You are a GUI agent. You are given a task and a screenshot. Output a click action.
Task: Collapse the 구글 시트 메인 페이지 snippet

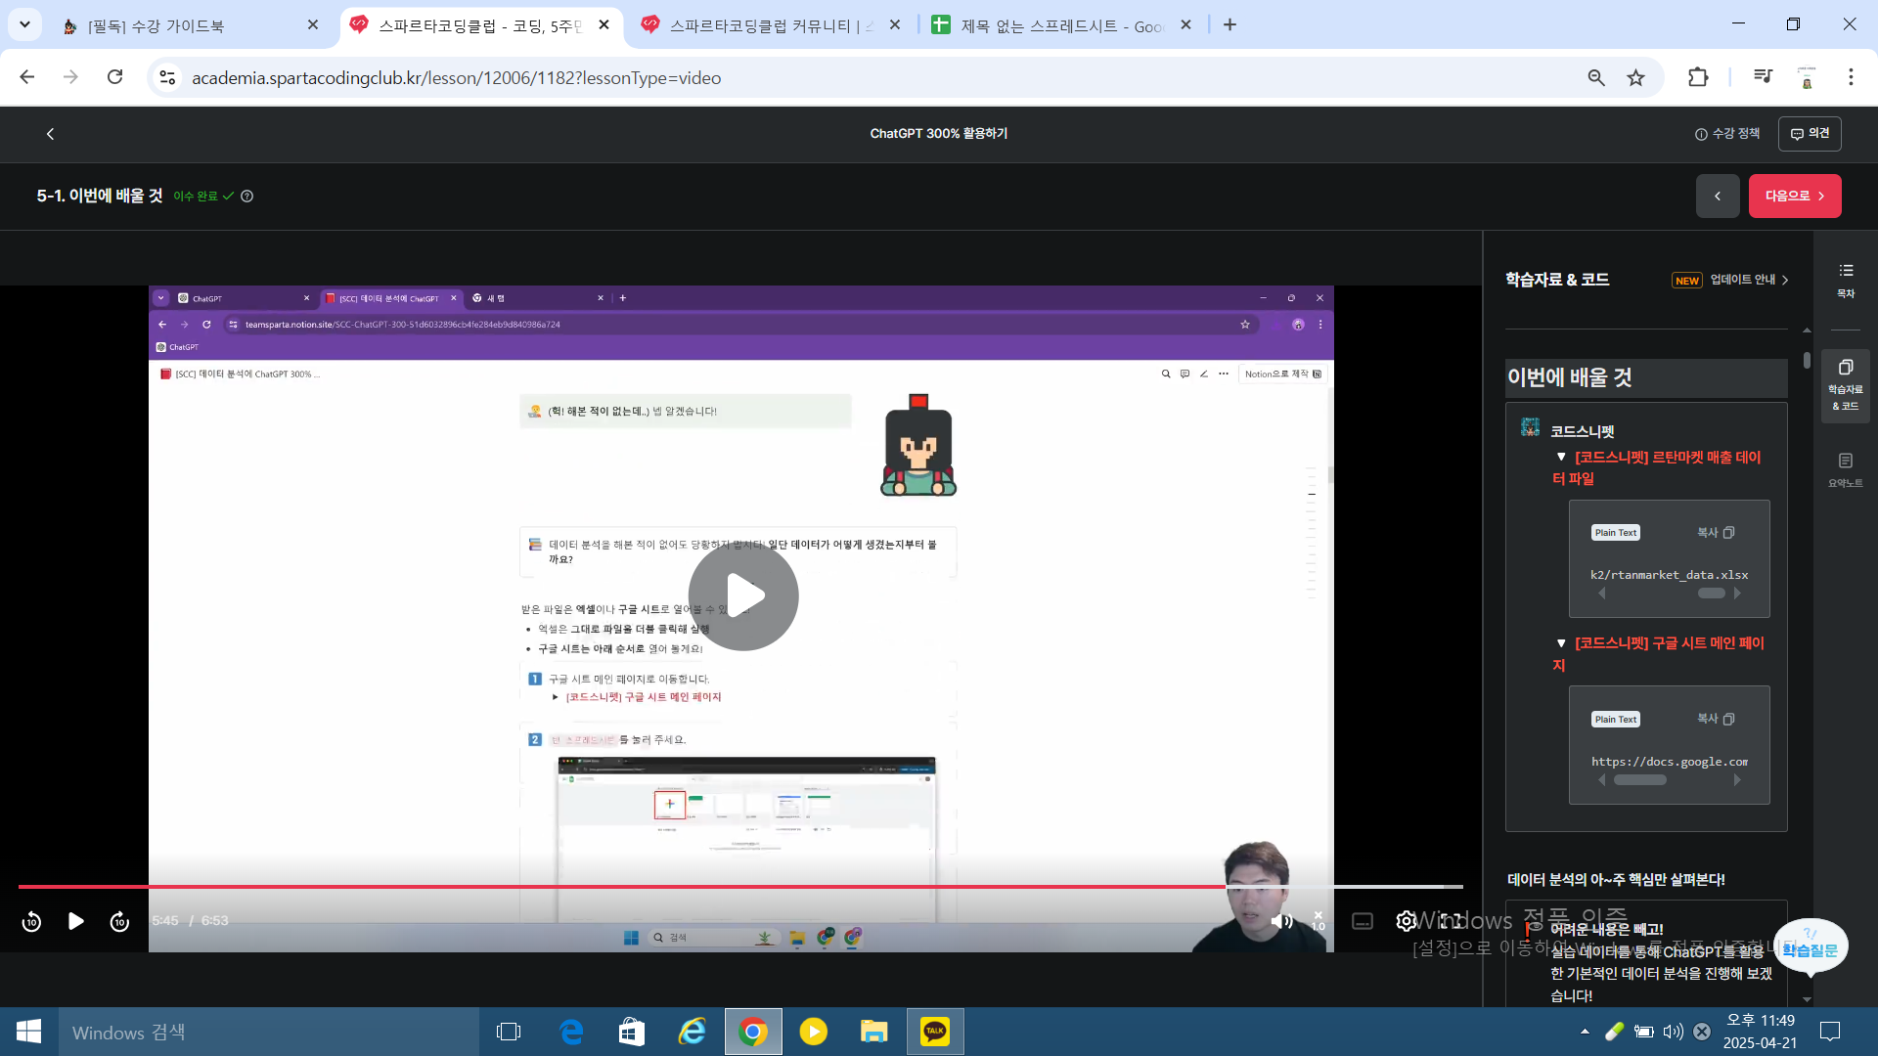(1561, 642)
